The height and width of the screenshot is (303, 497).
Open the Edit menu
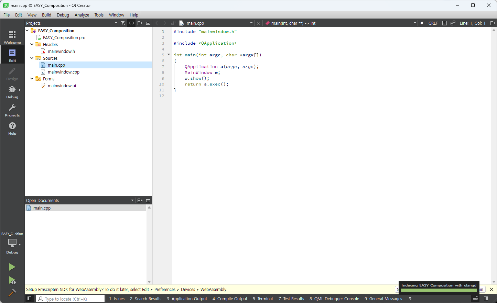pyautogui.click(x=19, y=15)
